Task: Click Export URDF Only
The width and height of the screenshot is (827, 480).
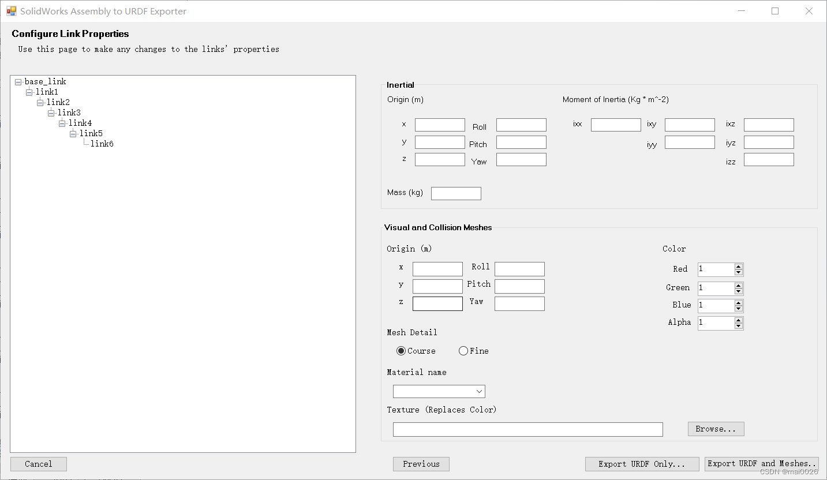Action: point(642,464)
